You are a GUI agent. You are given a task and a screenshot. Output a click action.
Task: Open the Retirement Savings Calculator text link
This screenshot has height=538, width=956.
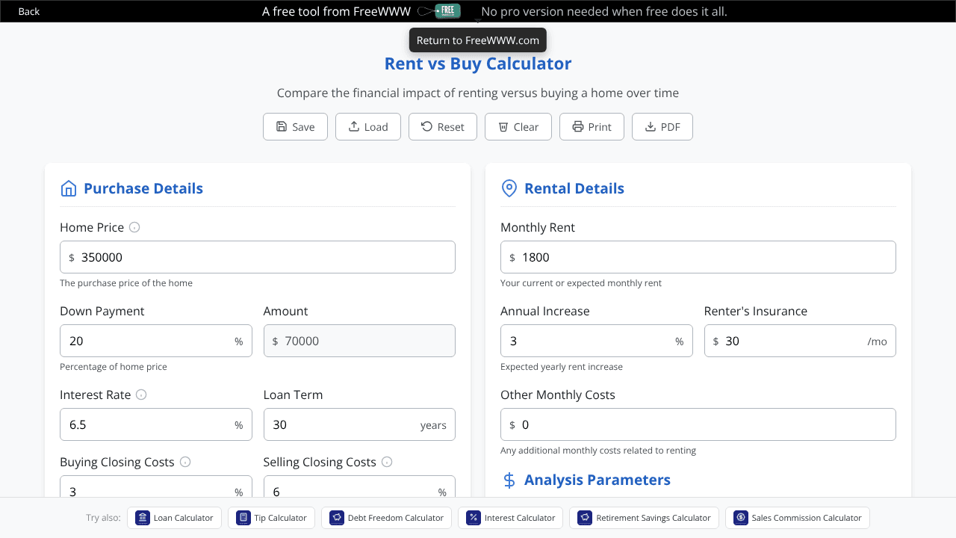654,518
